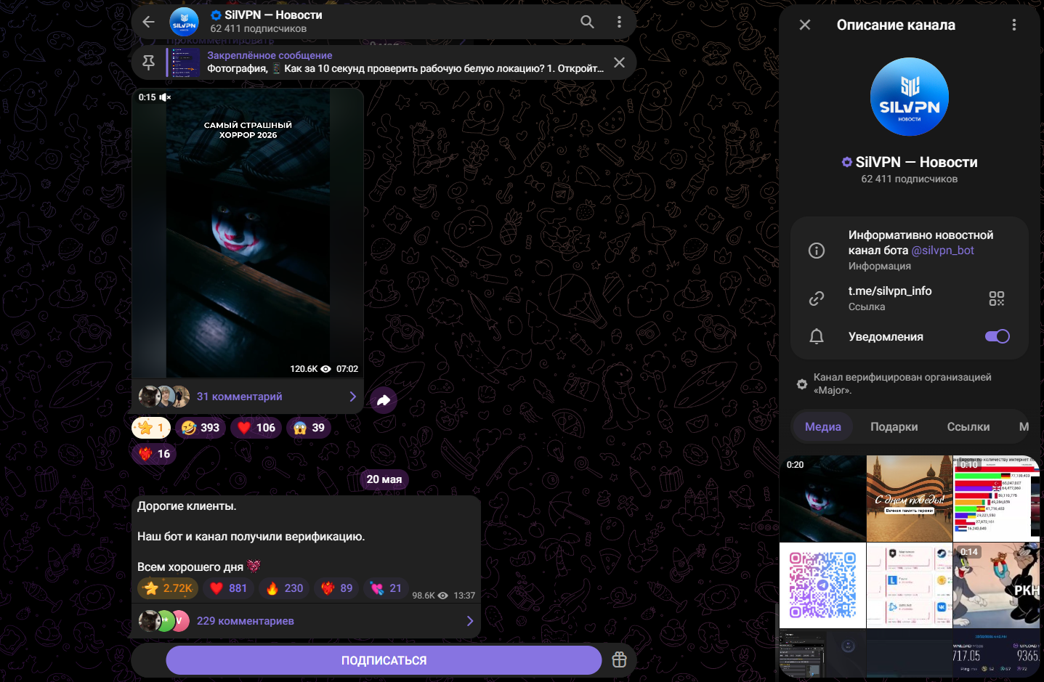Send a gift with the gift icon
1044x682 pixels.
coord(619,659)
